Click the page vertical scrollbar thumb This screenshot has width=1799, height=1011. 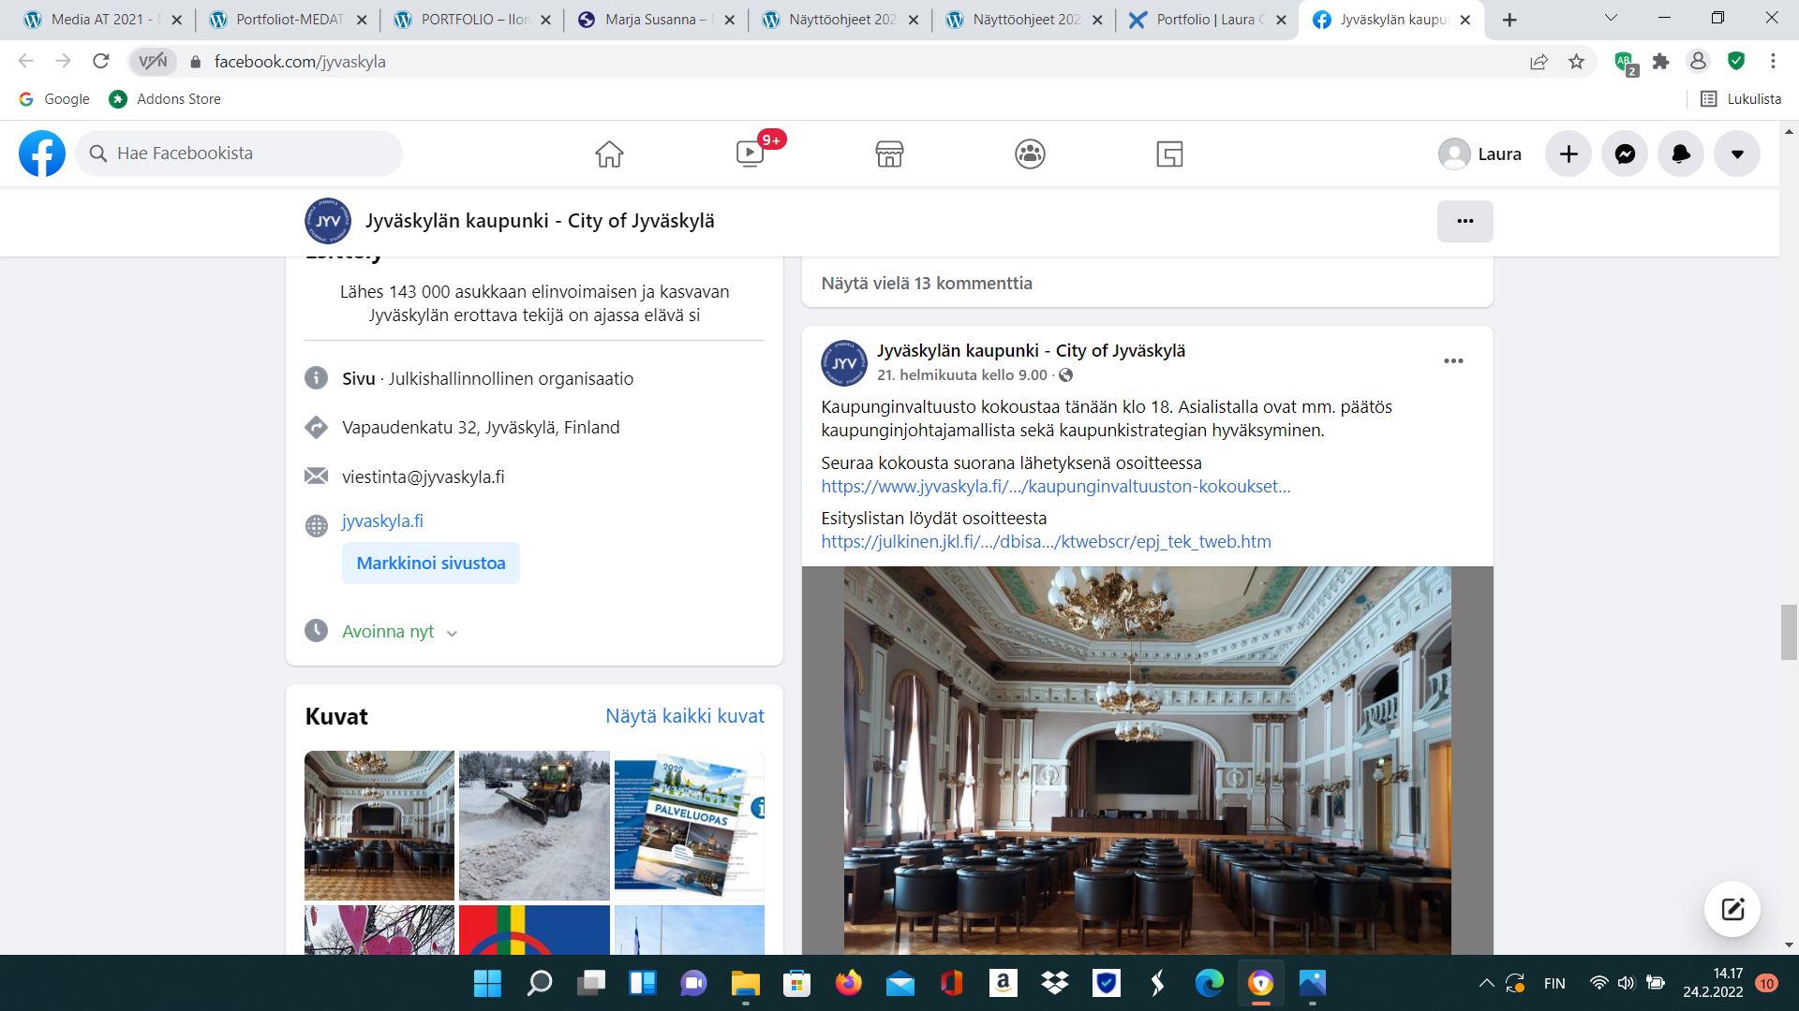1789,633
